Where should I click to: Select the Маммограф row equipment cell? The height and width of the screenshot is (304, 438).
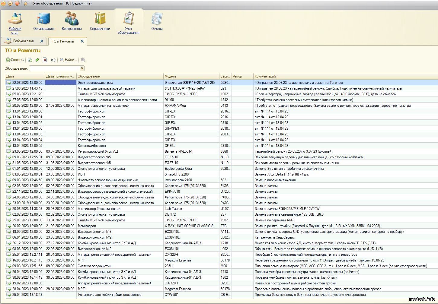tap(120, 226)
